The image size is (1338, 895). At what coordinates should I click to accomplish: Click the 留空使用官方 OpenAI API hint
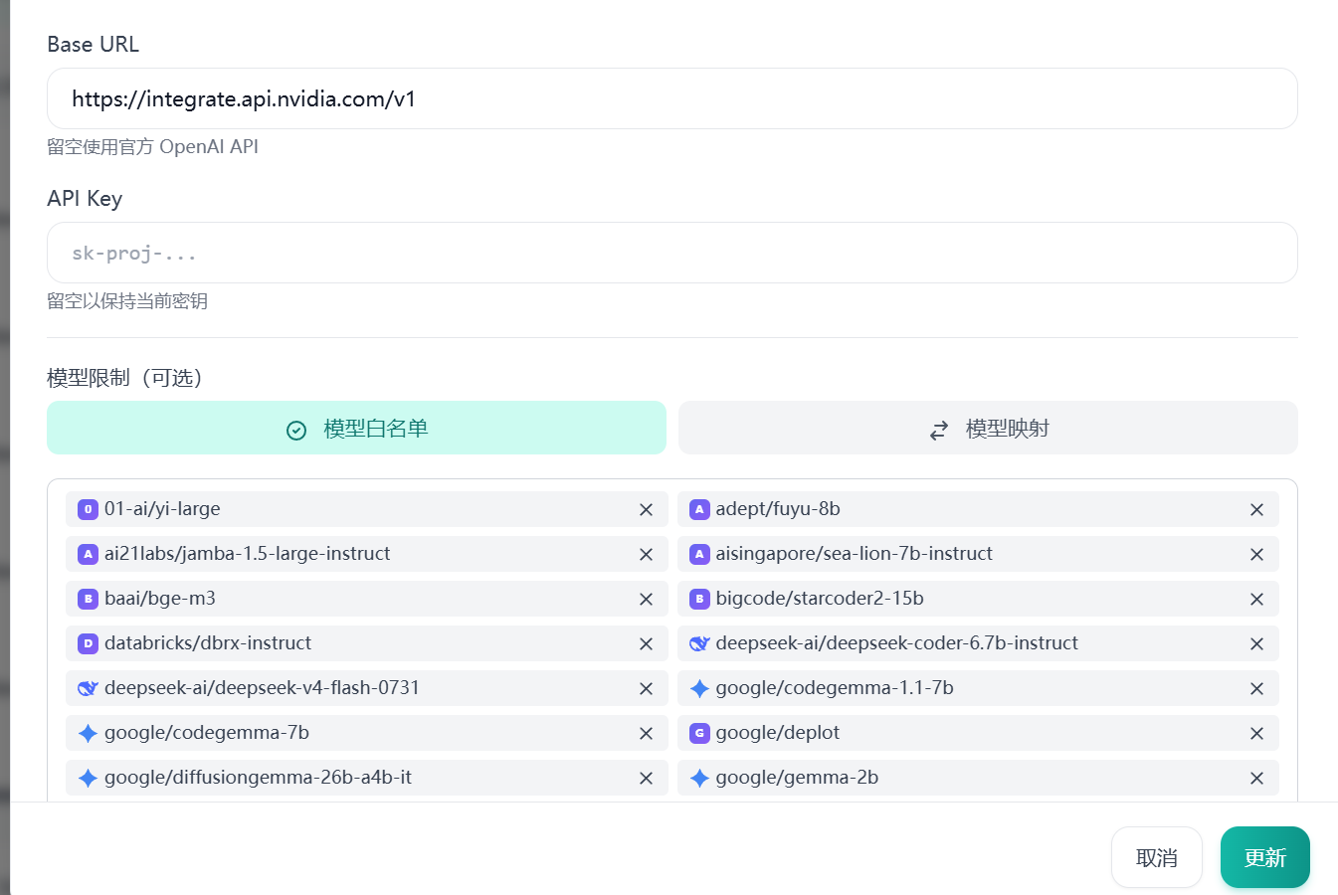152,147
